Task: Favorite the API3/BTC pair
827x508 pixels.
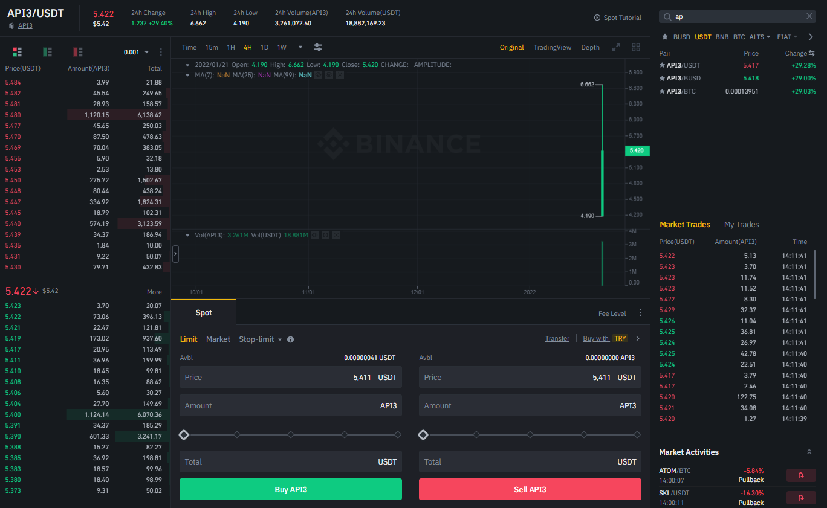Action: 662,91
